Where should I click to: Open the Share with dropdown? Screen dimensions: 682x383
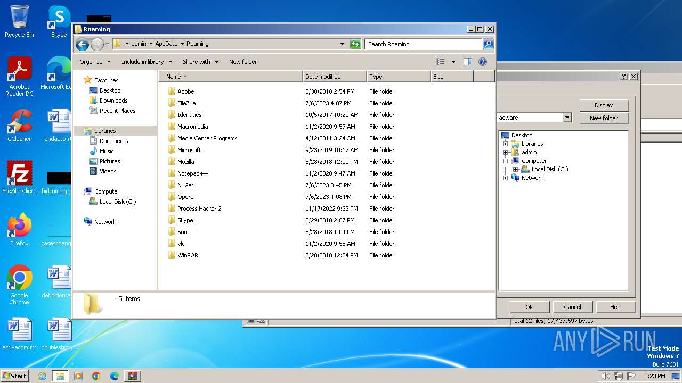pyautogui.click(x=200, y=62)
